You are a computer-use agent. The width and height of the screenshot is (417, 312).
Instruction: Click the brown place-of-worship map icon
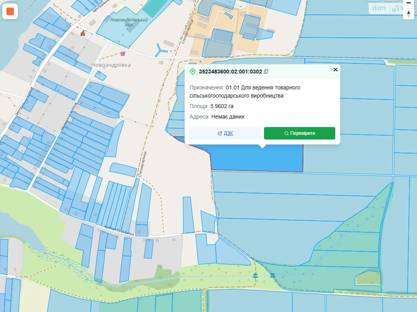pos(83,33)
